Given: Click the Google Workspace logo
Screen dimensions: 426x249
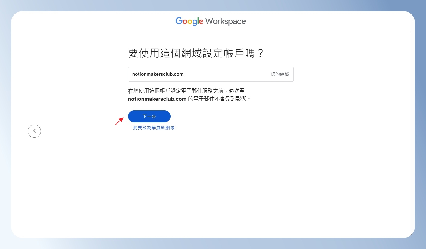Looking at the screenshot, I should tap(211, 21).
